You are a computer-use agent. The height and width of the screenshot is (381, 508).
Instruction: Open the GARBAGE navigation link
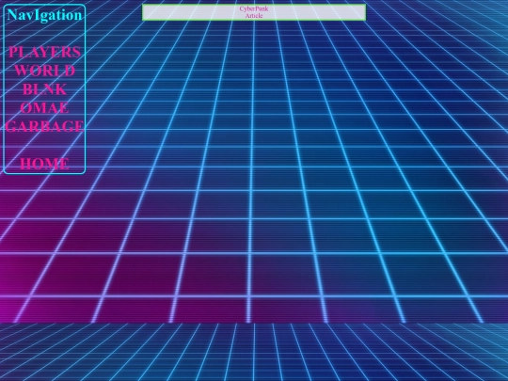[x=44, y=126]
